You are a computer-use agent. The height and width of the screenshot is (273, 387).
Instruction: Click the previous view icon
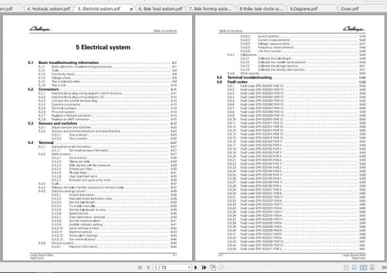pyautogui.click(x=213, y=267)
